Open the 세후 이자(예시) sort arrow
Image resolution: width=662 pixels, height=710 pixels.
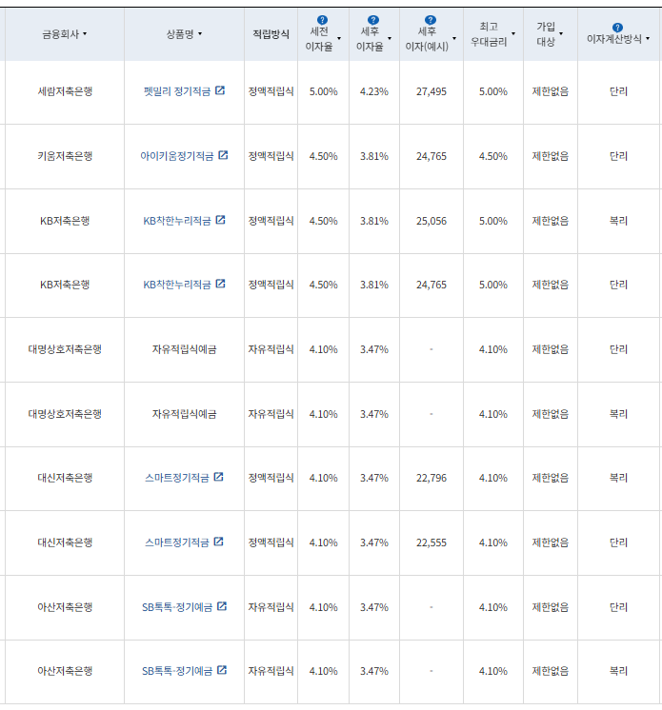click(454, 39)
